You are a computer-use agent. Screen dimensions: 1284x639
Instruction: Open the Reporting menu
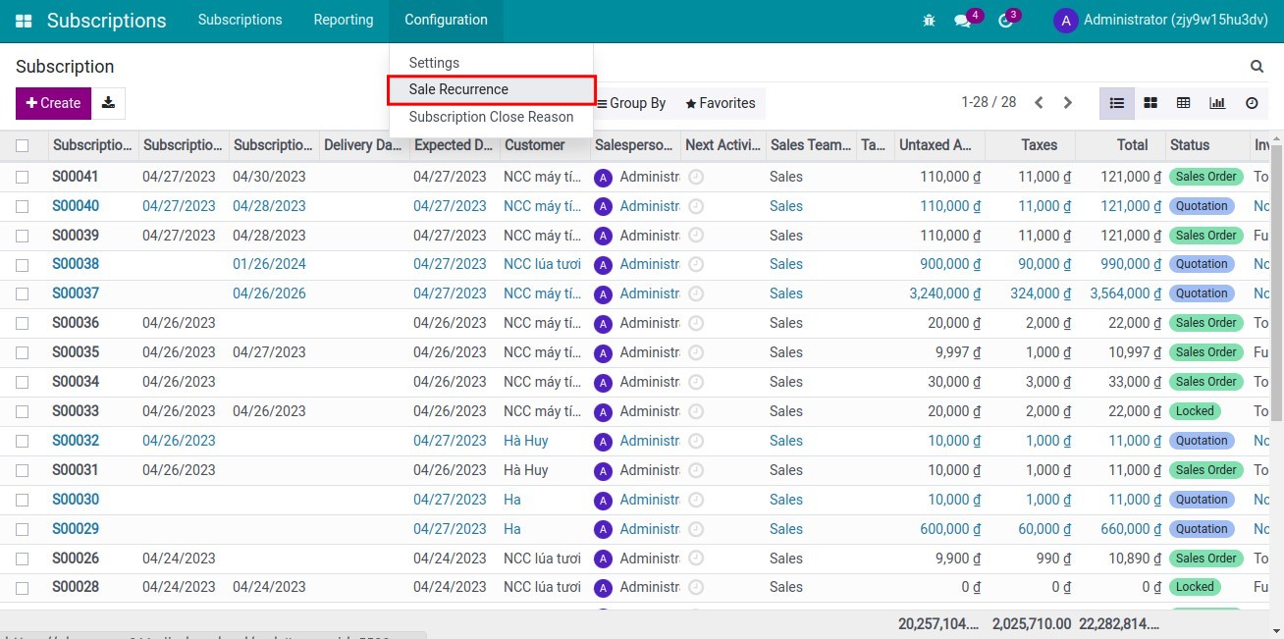click(x=344, y=20)
